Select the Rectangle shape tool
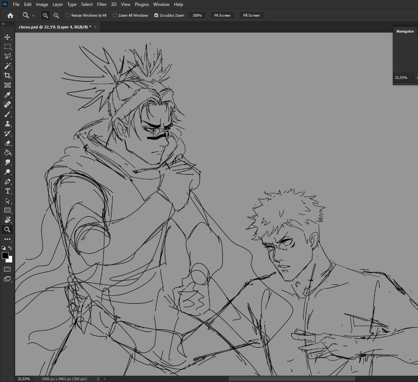The width and height of the screenshot is (418, 382). (x=7, y=210)
